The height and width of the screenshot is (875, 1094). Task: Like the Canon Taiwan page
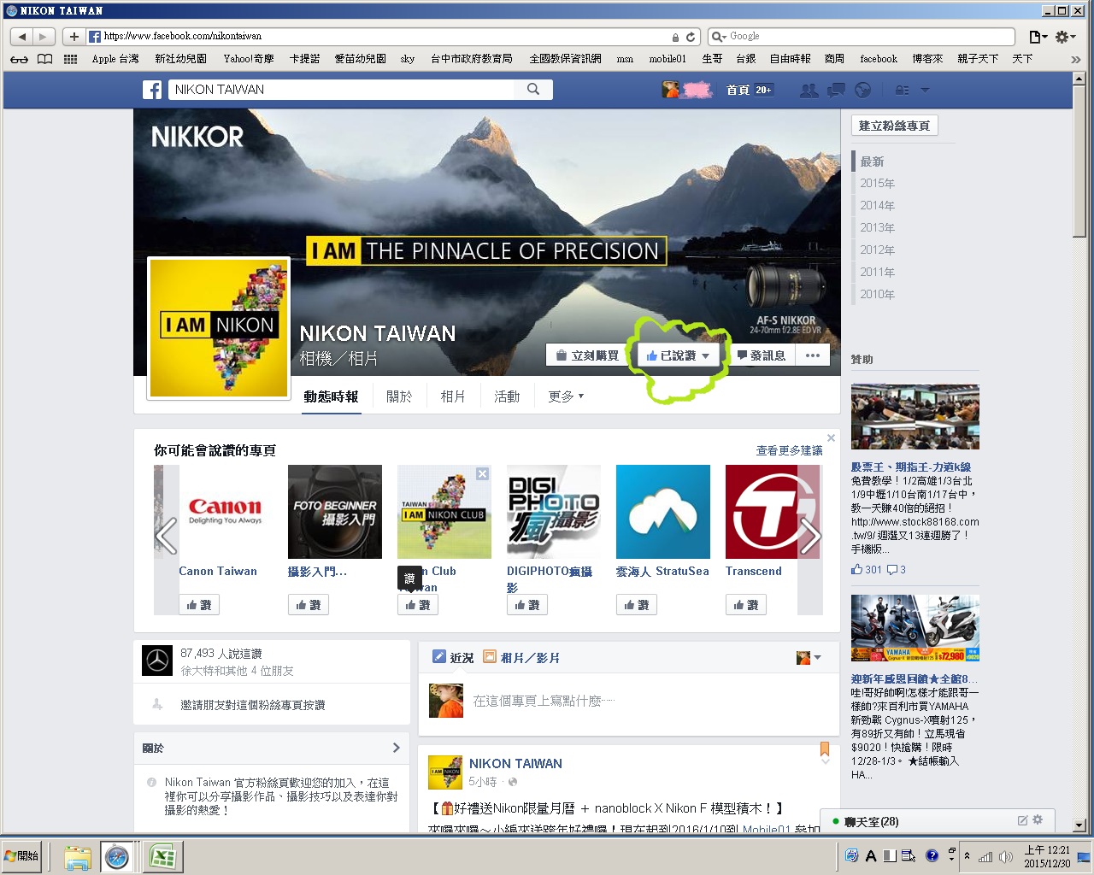click(199, 605)
